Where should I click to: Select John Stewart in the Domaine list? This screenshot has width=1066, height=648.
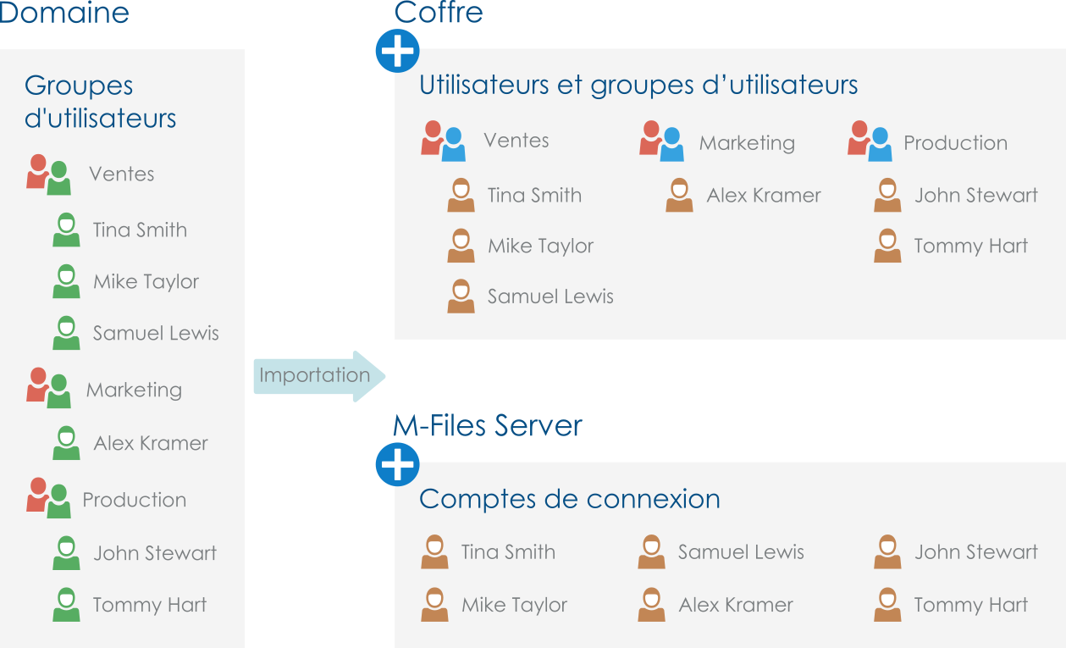(155, 553)
